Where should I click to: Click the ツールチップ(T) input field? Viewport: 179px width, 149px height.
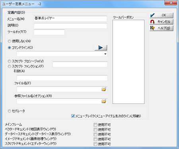tap(49, 32)
